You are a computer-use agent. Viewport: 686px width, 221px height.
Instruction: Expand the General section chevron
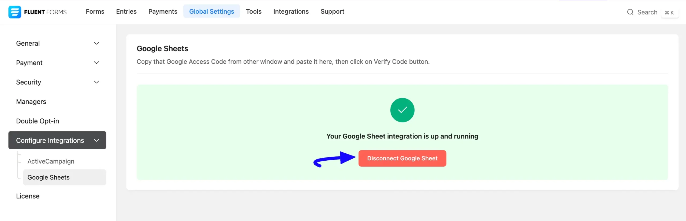96,43
